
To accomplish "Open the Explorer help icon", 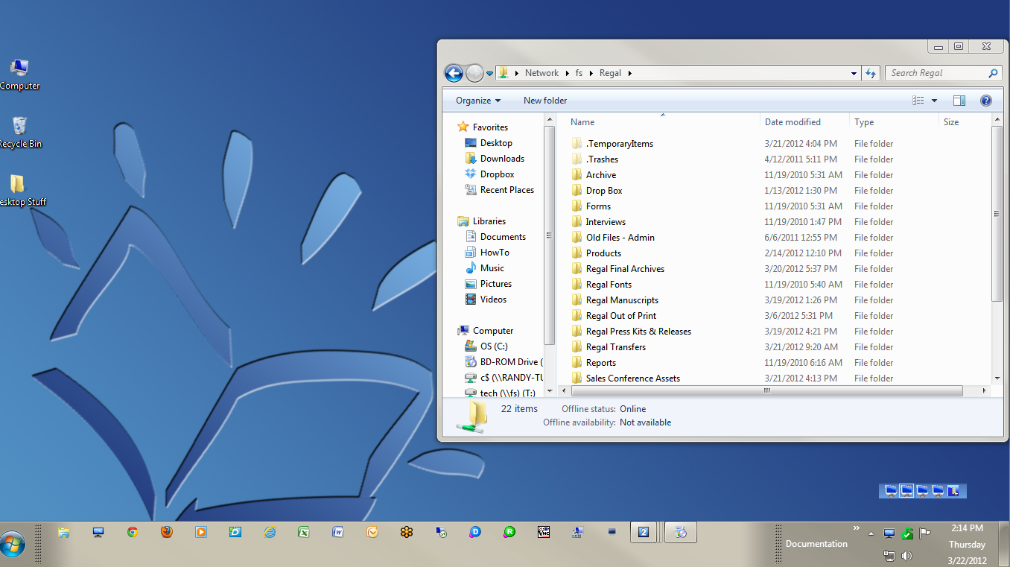I will pos(985,101).
